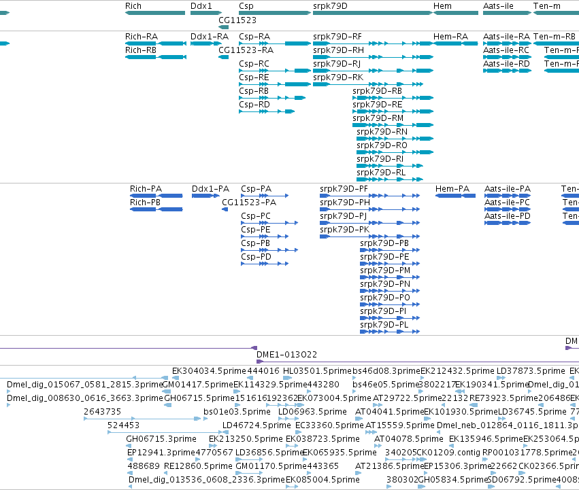Viewport: 579px width, 490px height.
Task: Select the Rich gene label
Action: (x=133, y=6)
